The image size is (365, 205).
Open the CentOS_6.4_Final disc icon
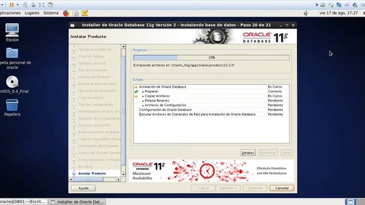click(14, 84)
